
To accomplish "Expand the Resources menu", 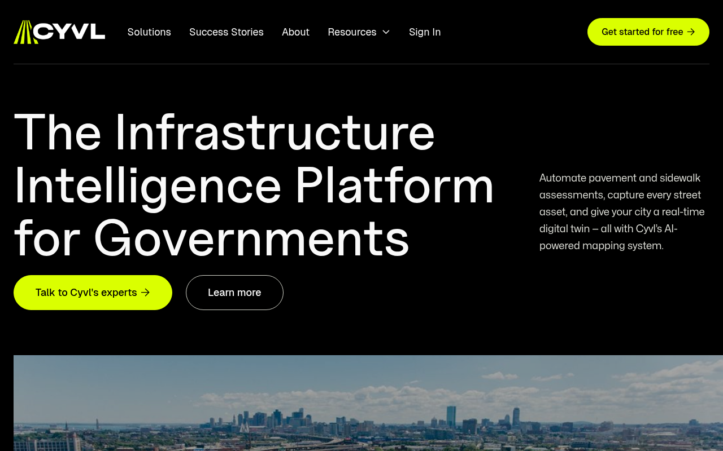I will [358, 32].
